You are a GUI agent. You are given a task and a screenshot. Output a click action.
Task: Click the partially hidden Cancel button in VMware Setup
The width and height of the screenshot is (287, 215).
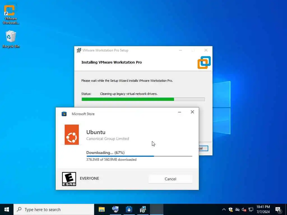(x=203, y=148)
